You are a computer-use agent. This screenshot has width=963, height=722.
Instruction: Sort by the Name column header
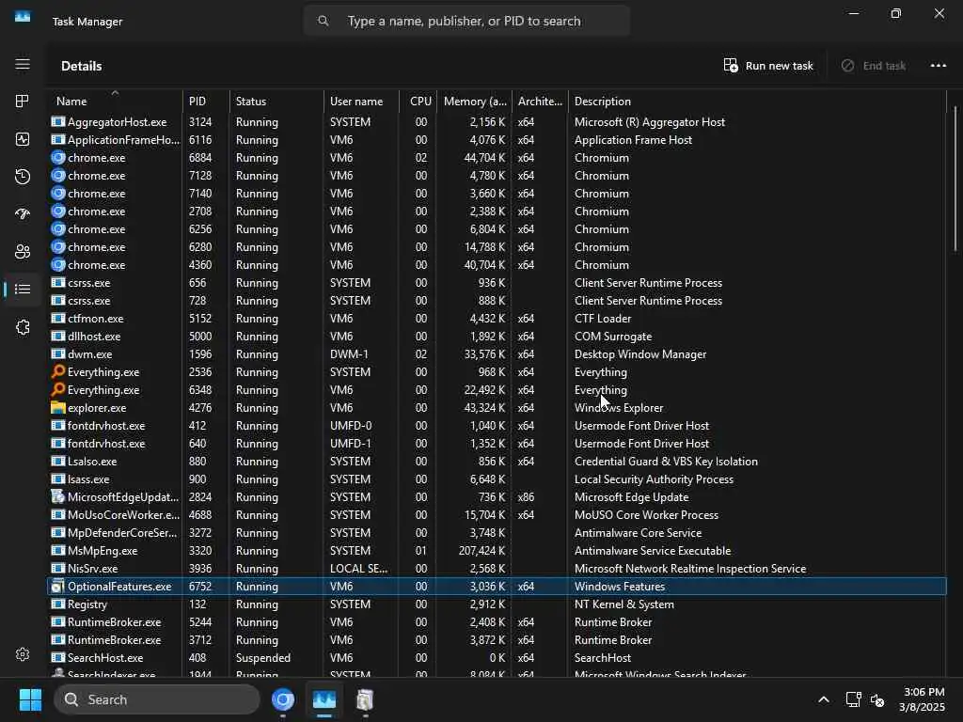coord(115,102)
